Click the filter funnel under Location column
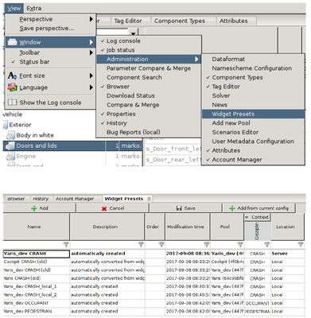Image resolution: width=311 pixels, height=318 pixels. tap(301, 245)
